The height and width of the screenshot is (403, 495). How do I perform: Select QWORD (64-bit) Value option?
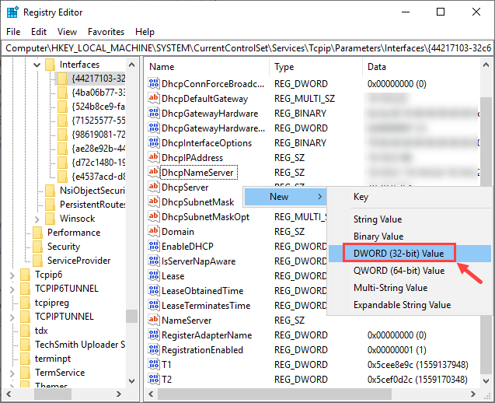point(399,271)
